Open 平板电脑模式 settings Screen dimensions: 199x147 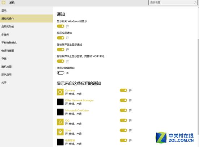tap(26, 43)
